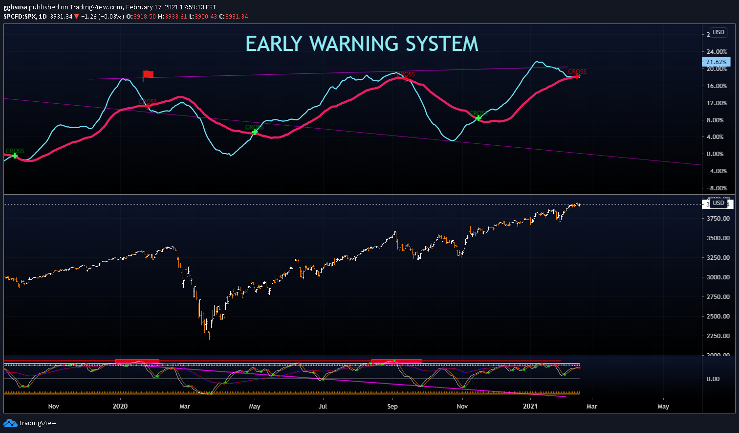Viewport: 739px width, 433px height.
Task: Click the 2020 label on the time axis
Action: (120, 406)
